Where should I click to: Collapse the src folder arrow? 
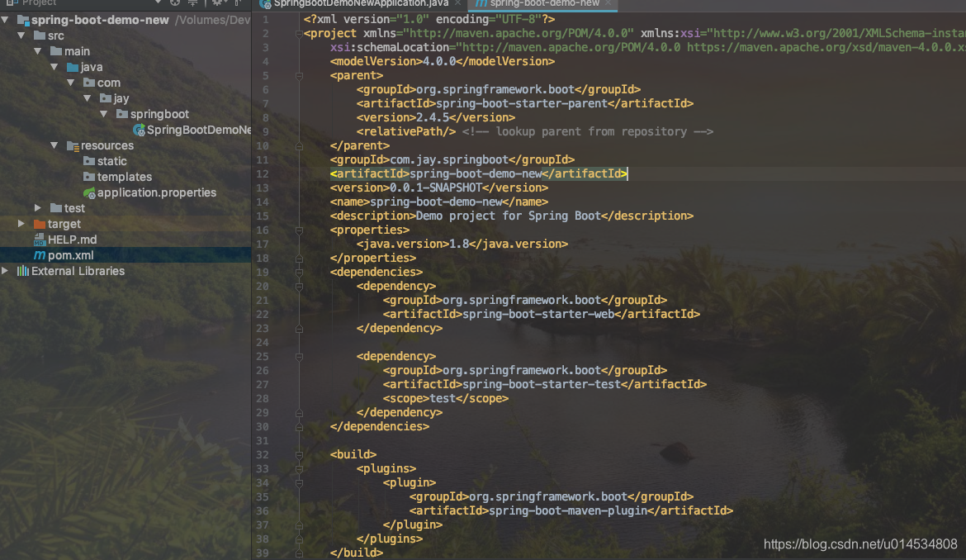[x=21, y=36]
